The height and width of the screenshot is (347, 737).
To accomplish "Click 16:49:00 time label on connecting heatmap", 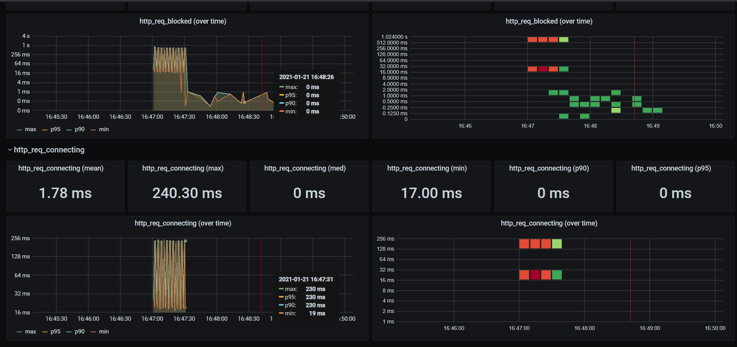I will click(650, 328).
